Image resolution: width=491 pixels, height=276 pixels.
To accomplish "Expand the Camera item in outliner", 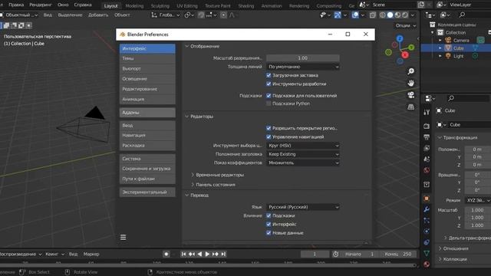I will point(440,41).
